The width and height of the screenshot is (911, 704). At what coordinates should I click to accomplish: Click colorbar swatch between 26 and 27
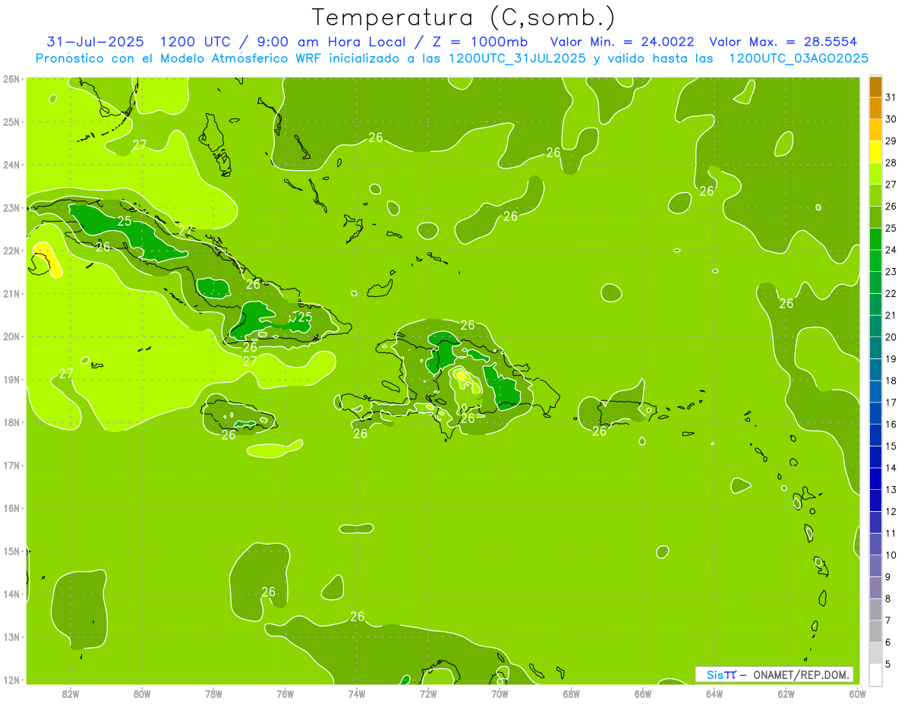(x=876, y=195)
